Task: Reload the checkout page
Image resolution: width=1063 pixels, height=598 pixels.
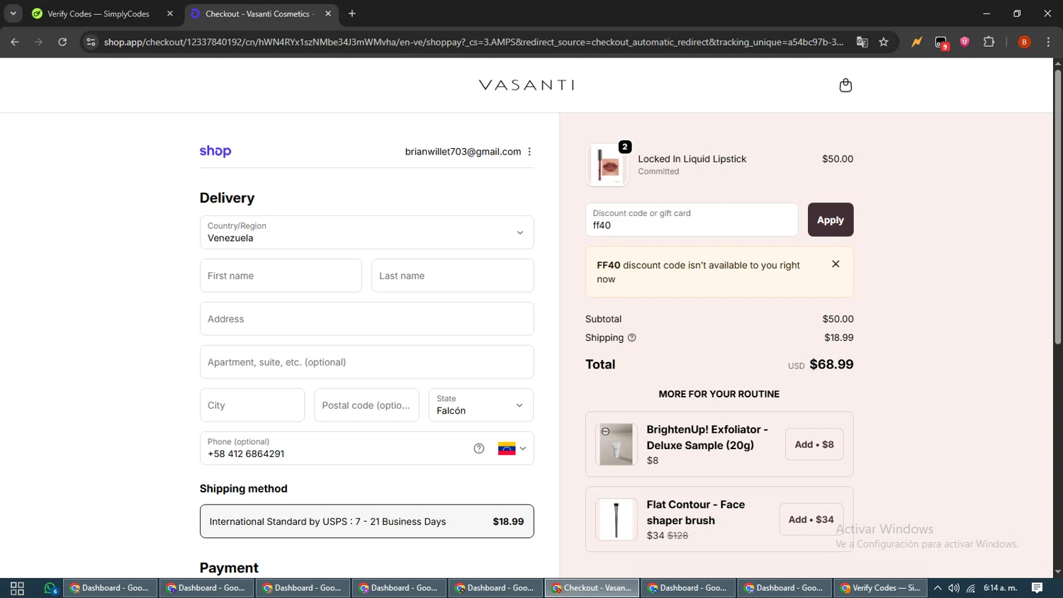Action: point(62,42)
